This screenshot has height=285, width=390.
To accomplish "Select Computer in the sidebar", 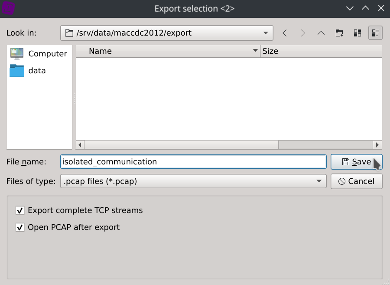I will point(39,54).
